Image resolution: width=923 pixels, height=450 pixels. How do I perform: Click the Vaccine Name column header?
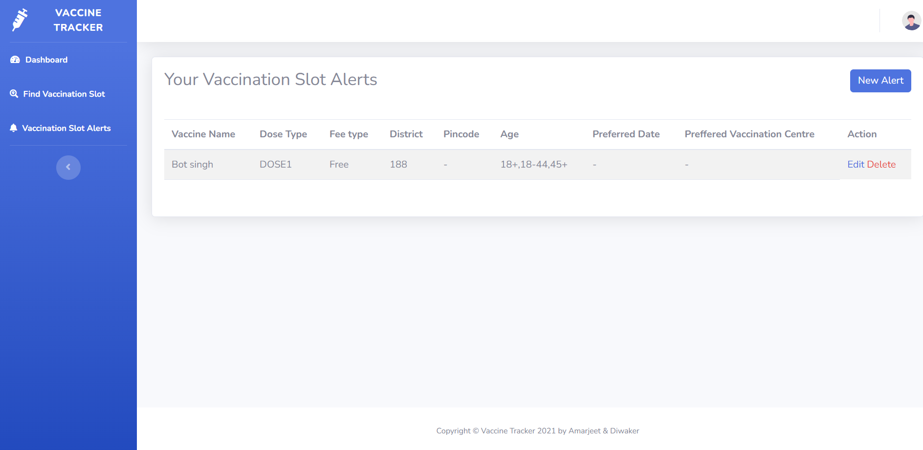pyautogui.click(x=203, y=134)
